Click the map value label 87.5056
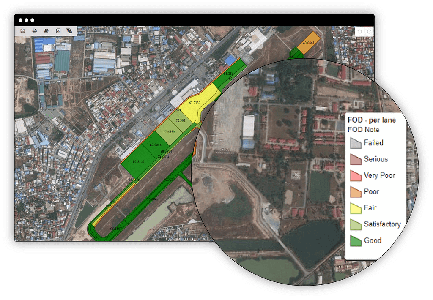This screenshot has height=300, width=433. [x=156, y=145]
